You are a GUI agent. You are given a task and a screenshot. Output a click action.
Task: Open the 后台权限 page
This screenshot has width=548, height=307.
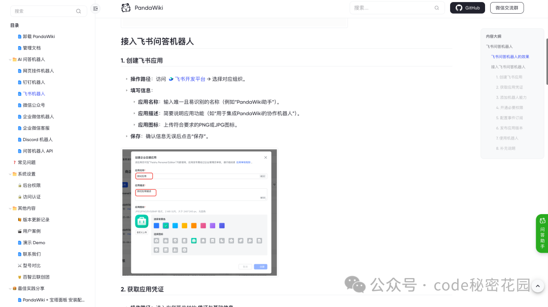(32, 185)
